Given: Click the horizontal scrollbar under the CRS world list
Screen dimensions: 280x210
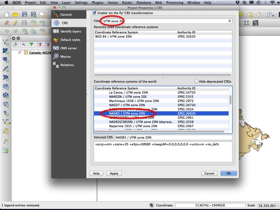Looking at the screenshot, I should pyautogui.click(x=159, y=131).
